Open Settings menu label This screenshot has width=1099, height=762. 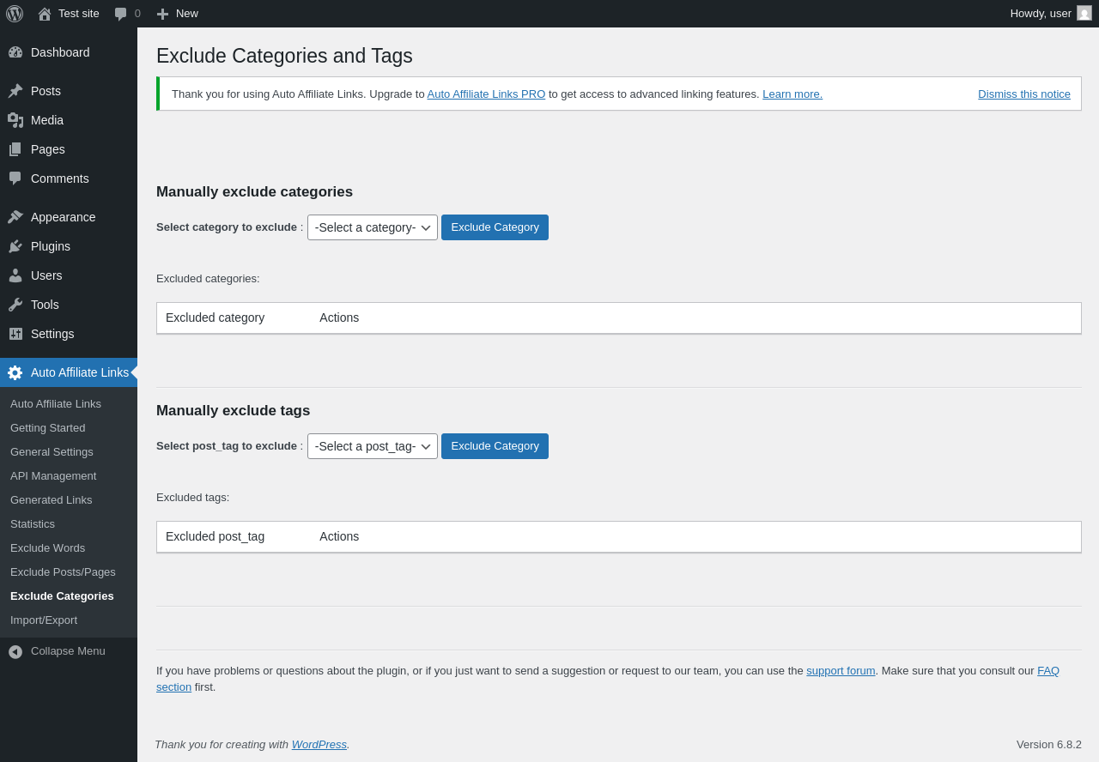coord(52,334)
